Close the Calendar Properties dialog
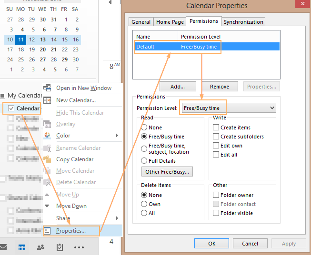Viewport: 311px width, 255px height. tap(303, 4)
